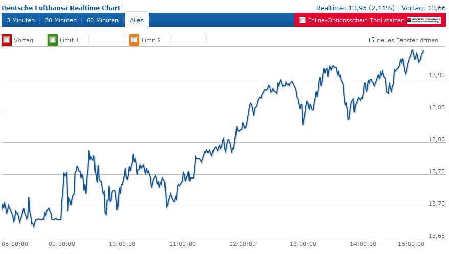This screenshot has height=254, width=449.
Task: Switch to the 3 Minuten tab
Action: pyautogui.click(x=20, y=20)
